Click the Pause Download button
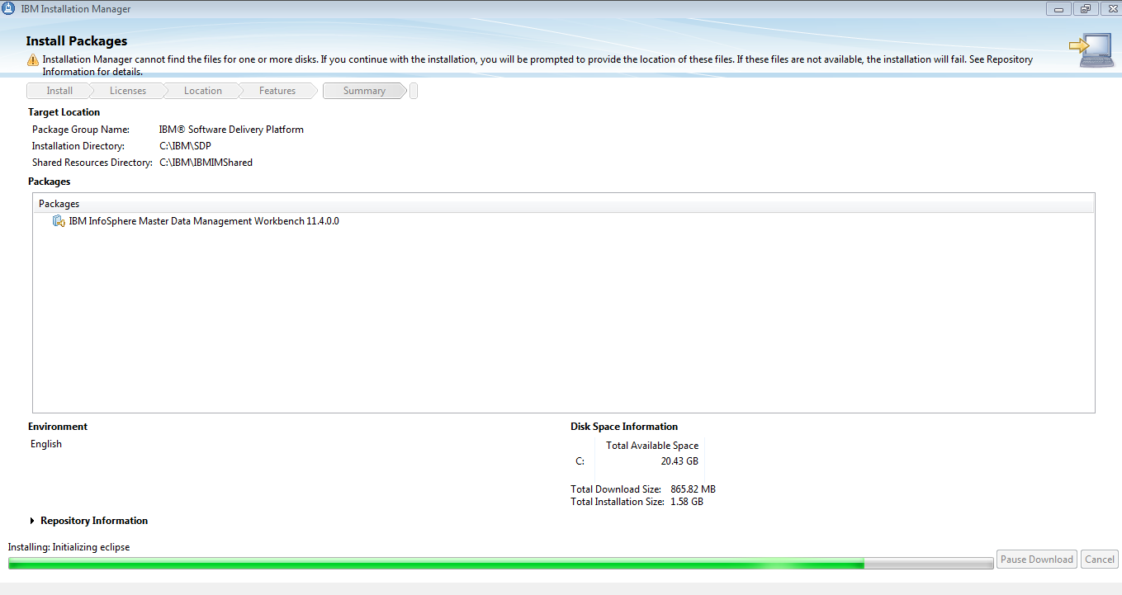Viewport: 1122px width, 595px height. [1037, 560]
